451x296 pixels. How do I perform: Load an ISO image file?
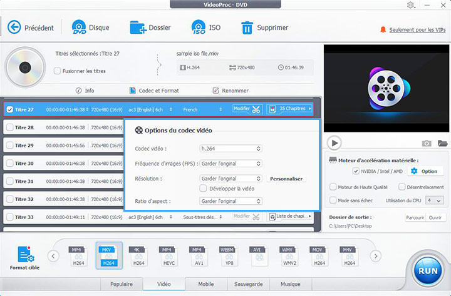[199, 27]
